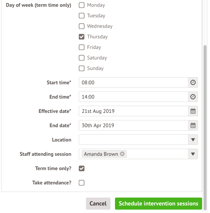Enable the Take attendance checkbox
The height and width of the screenshot is (213, 210).
coord(81,183)
